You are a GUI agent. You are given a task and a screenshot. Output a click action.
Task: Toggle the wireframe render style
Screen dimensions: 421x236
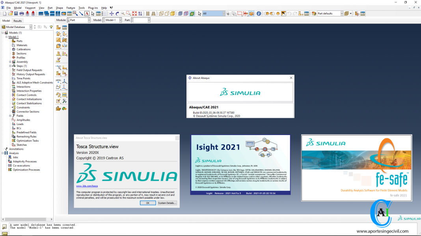pos(162,13)
